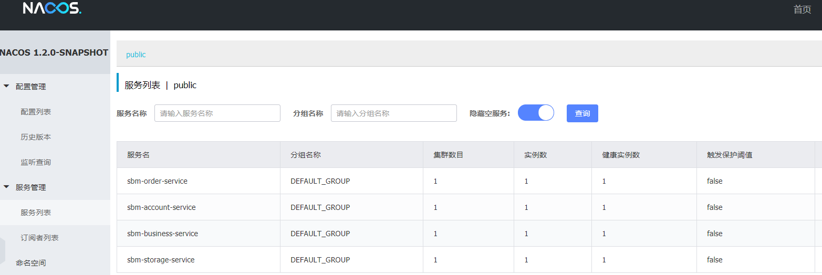Select 服务列表 in sidebar
The image size is (822, 275).
(x=36, y=213)
